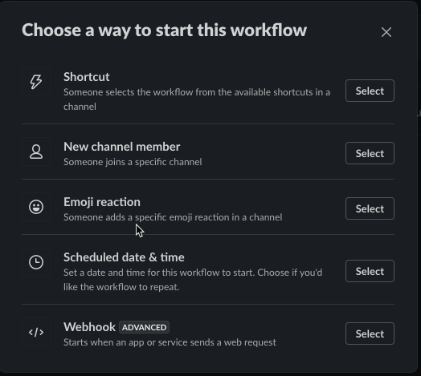The width and height of the screenshot is (421, 376).
Task: Choose Select for the Webhook trigger
Action: [370, 334]
